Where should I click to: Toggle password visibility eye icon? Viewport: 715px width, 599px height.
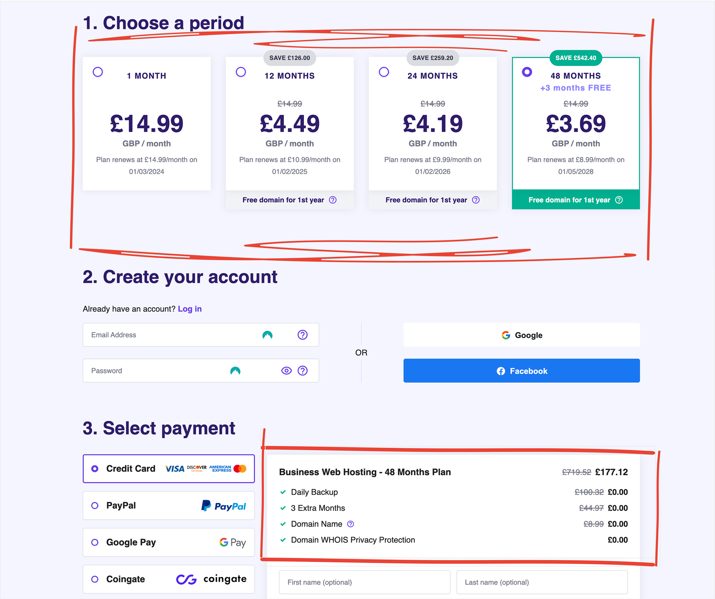286,371
